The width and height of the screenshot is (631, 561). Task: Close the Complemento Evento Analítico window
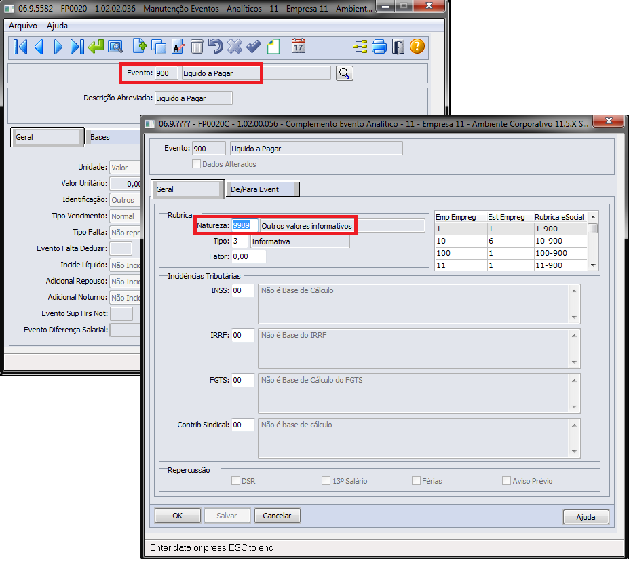click(x=609, y=121)
